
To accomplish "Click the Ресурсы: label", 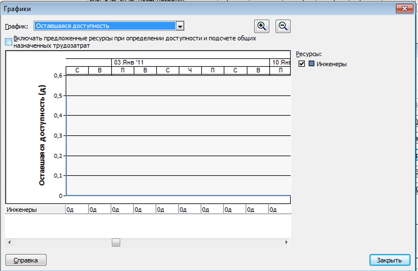I will click(x=309, y=54).
